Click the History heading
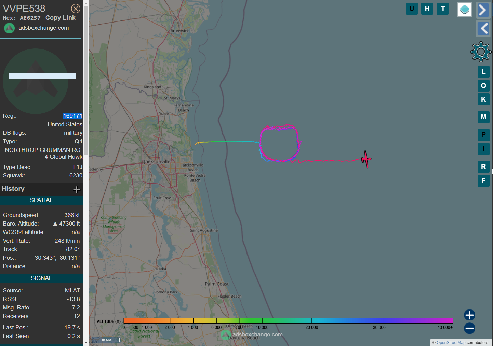Viewport: 493px width, 346px height. pos(13,189)
